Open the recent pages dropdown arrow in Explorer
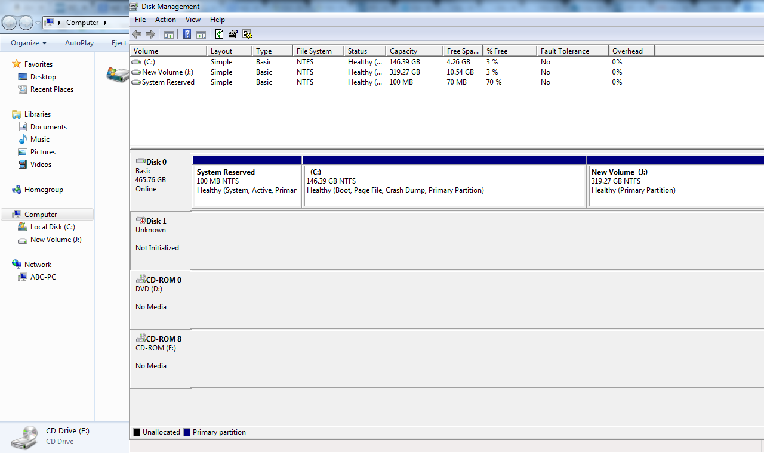Image resolution: width=764 pixels, height=453 pixels. 38,23
